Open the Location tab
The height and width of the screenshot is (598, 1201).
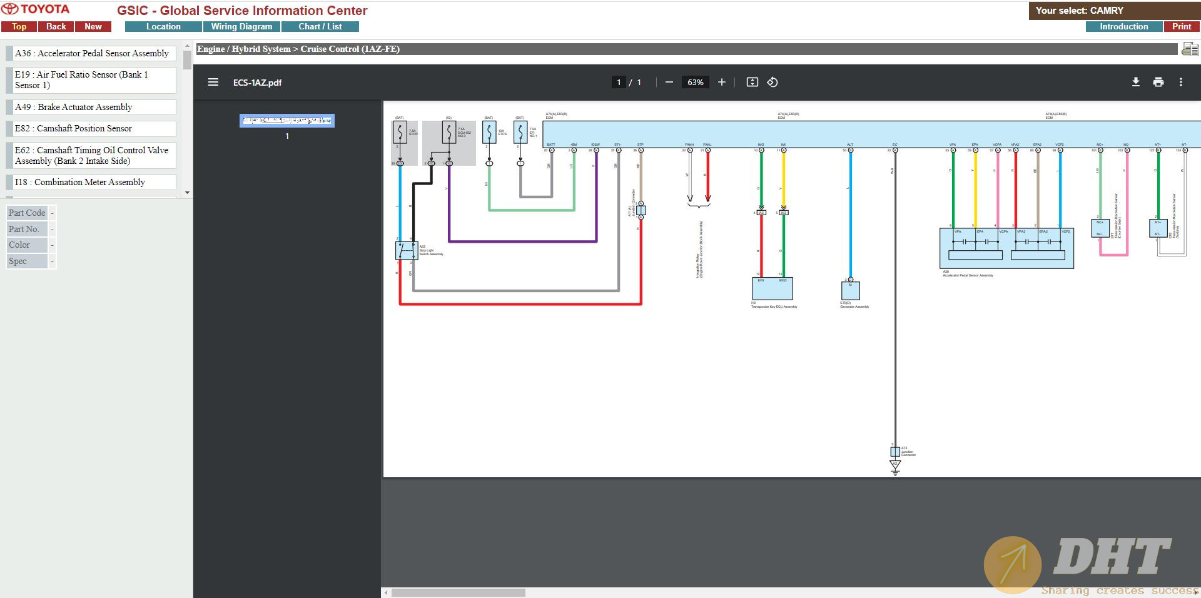point(163,27)
